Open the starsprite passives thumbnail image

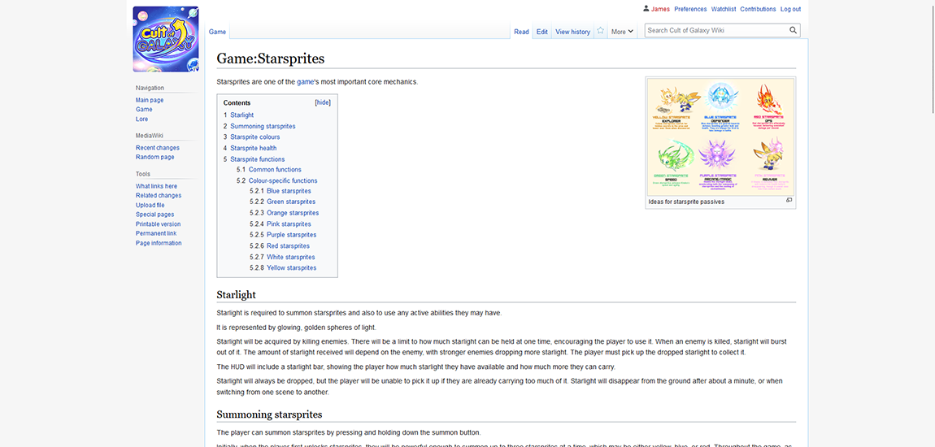click(720, 137)
